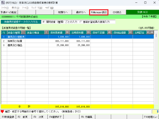
Task: Open the ファイル(F) menu
Action: click(5, 8)
